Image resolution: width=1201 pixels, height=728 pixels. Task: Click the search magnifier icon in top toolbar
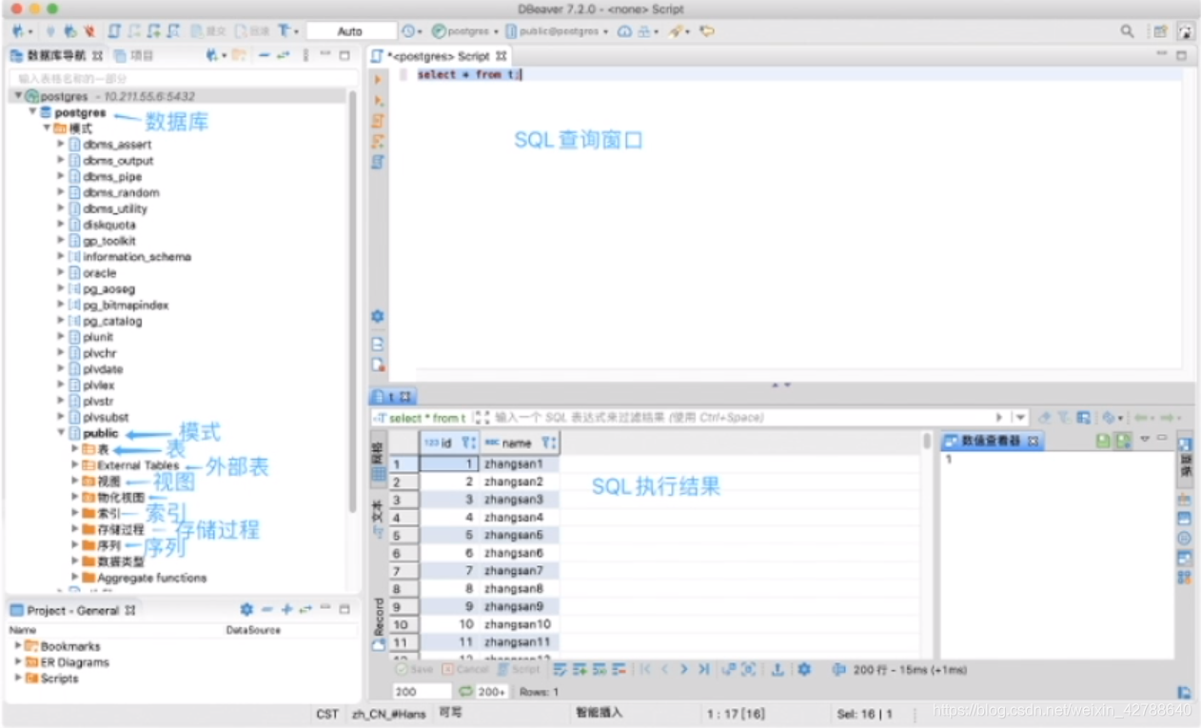tap(1128, 31)
